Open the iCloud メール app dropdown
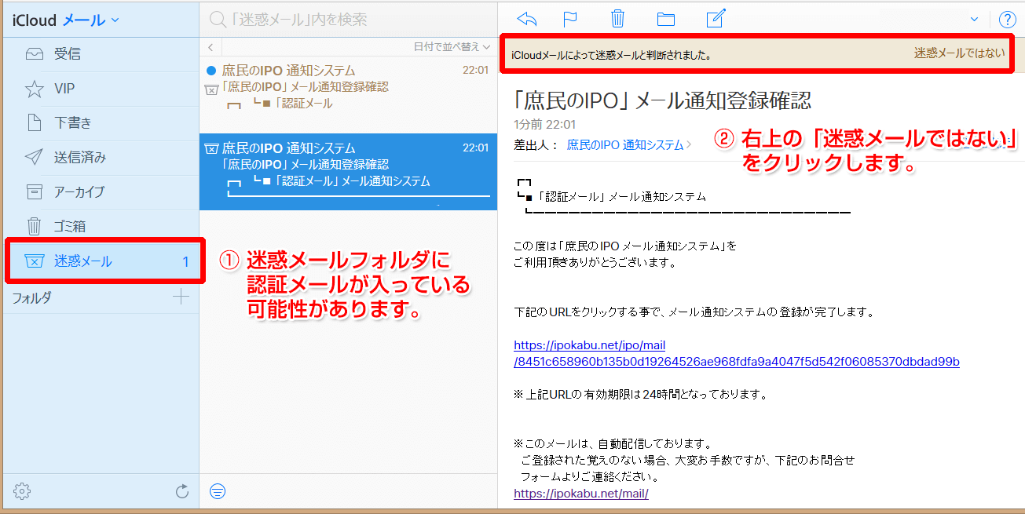Viewport: 1025px width, 514px height. coord(66,20)
